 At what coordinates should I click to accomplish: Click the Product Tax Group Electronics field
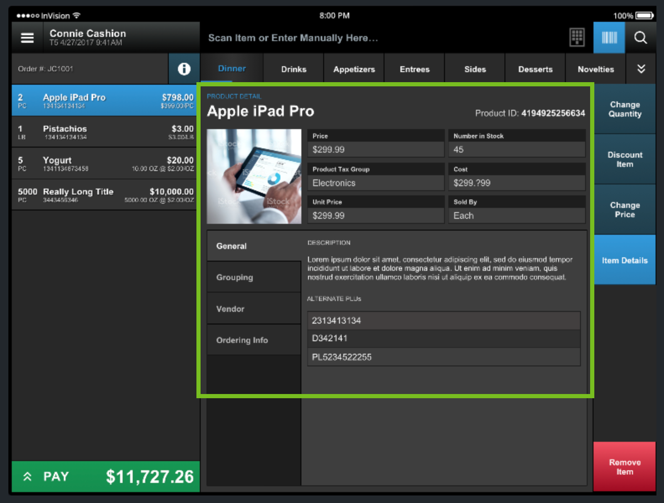pos(376,183)
